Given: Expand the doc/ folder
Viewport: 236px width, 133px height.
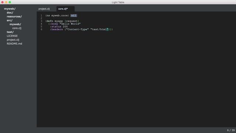Looking at the screenshot, I should (x=10, y=13).
